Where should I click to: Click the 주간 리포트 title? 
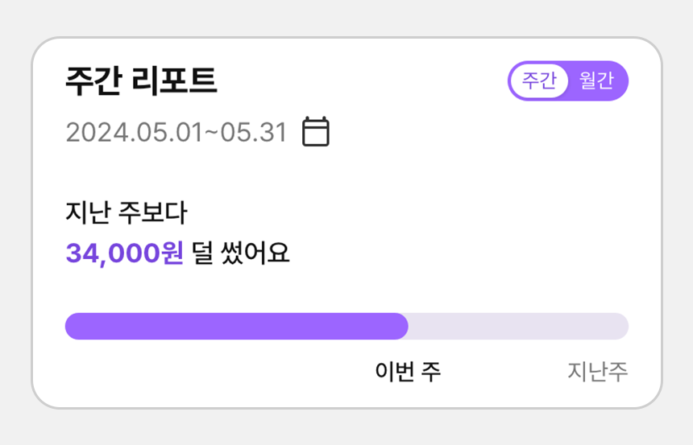(x=142, y=80)
